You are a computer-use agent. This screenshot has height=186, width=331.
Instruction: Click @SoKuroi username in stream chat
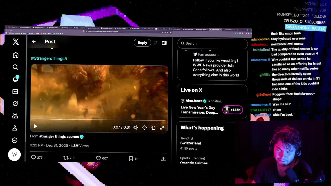(x=264, y=95)
